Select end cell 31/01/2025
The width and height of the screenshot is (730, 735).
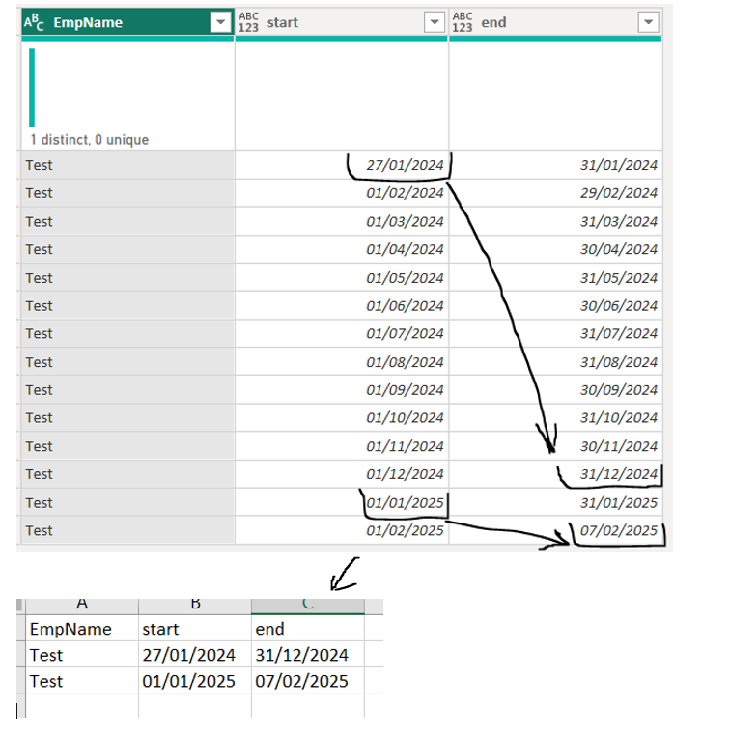coord(555,502)
